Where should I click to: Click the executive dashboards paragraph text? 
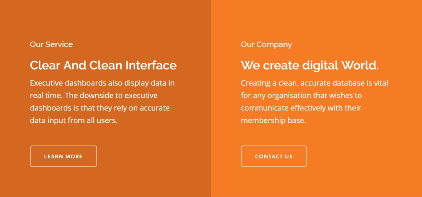[102, 101]
